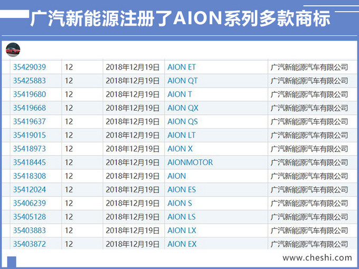Click class 12 in the AION S row
This screenshot has height=269, width=359.
click(69, 203)
